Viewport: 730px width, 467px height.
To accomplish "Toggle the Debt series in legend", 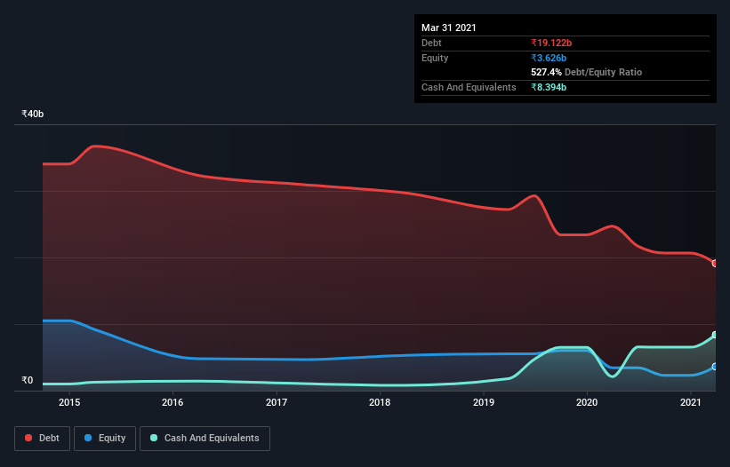I will click(x=43, y=439).
